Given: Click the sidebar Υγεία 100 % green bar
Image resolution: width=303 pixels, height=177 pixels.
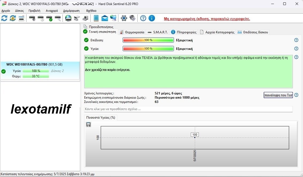Looking at the screenshot, I should [36, 71].
